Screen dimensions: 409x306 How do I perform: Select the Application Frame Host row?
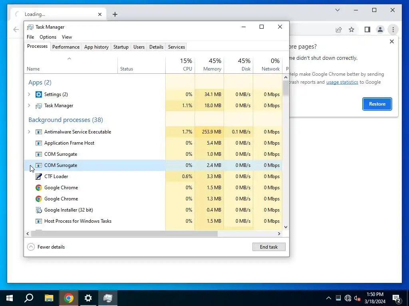tap(153, 143)
